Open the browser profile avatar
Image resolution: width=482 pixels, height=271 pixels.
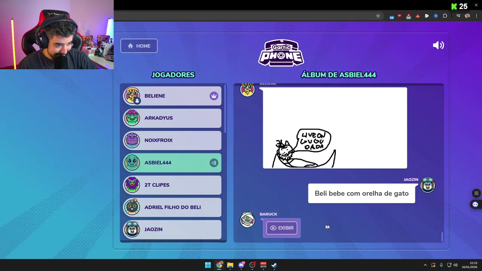tap(467, 16)
